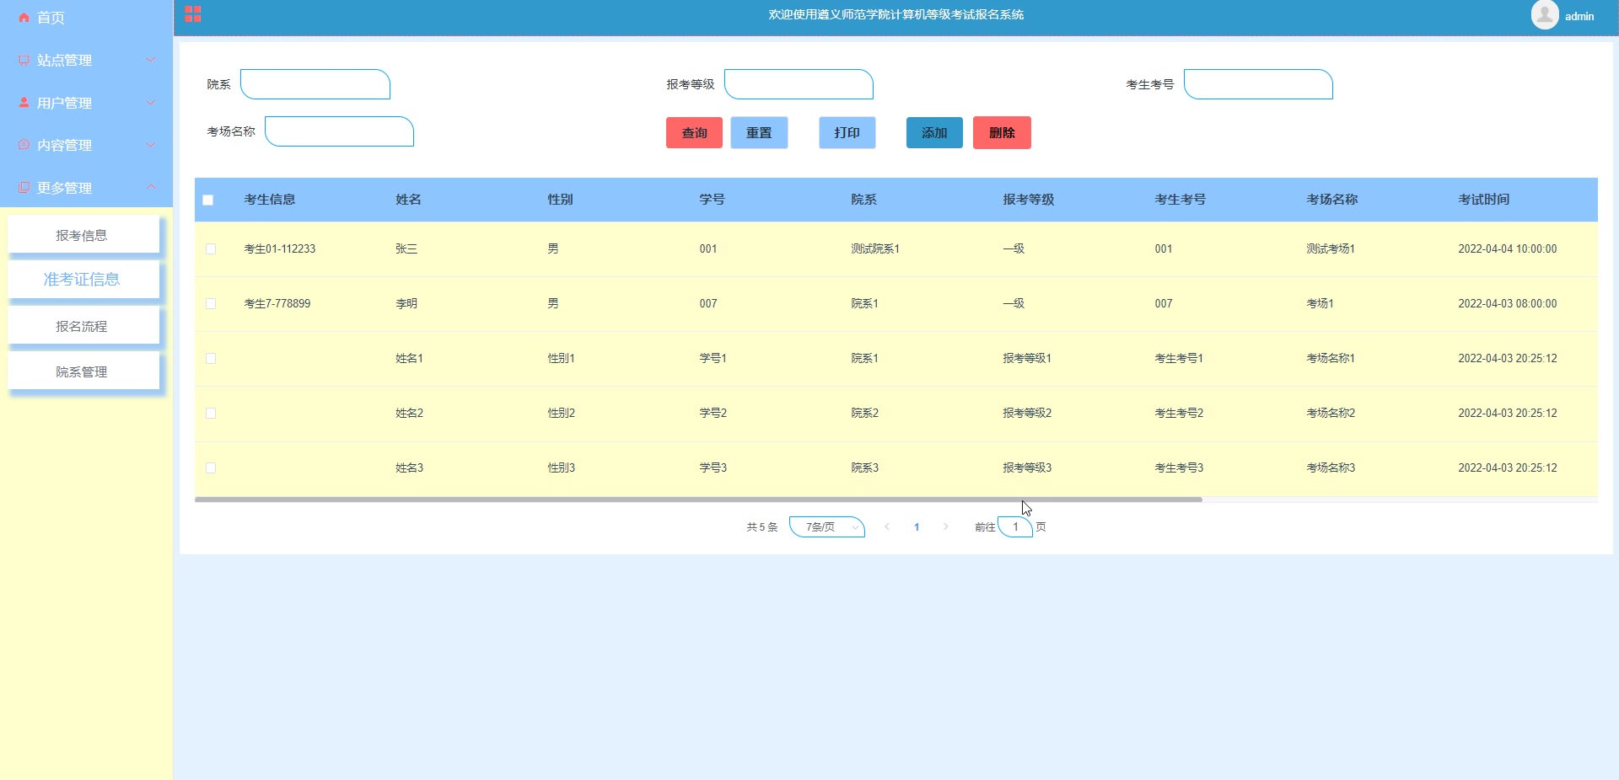This screenshot has height=780, width=1619.
Task: Collapse the 更多管理 menu chevron
Action: click(151, 187)
